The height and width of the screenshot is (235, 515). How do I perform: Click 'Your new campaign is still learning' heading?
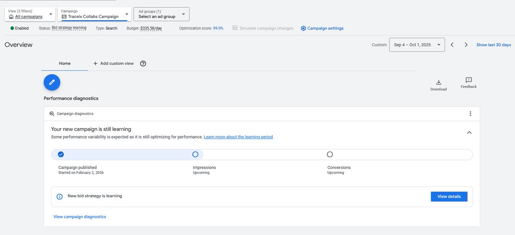coord(91,129)
